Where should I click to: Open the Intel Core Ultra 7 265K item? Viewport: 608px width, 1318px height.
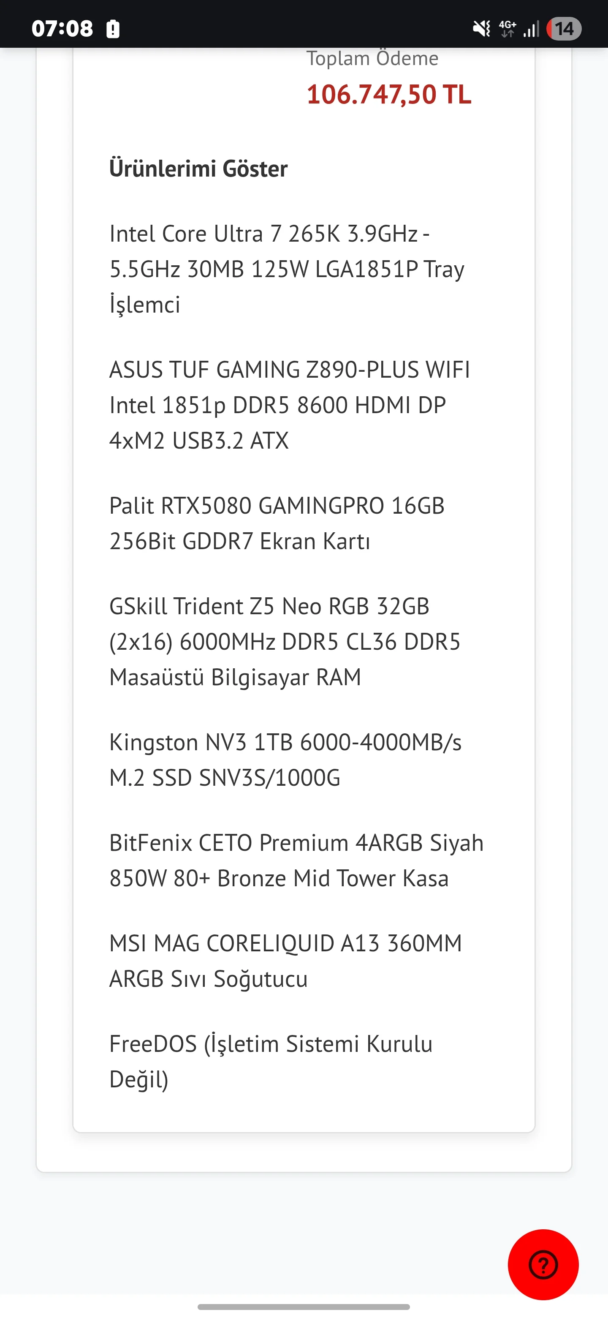(x=286, y=269)
